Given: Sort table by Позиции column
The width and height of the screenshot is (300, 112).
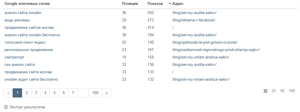Looking at the screenshot, I should pyautogui.click(x=130, y=4).
